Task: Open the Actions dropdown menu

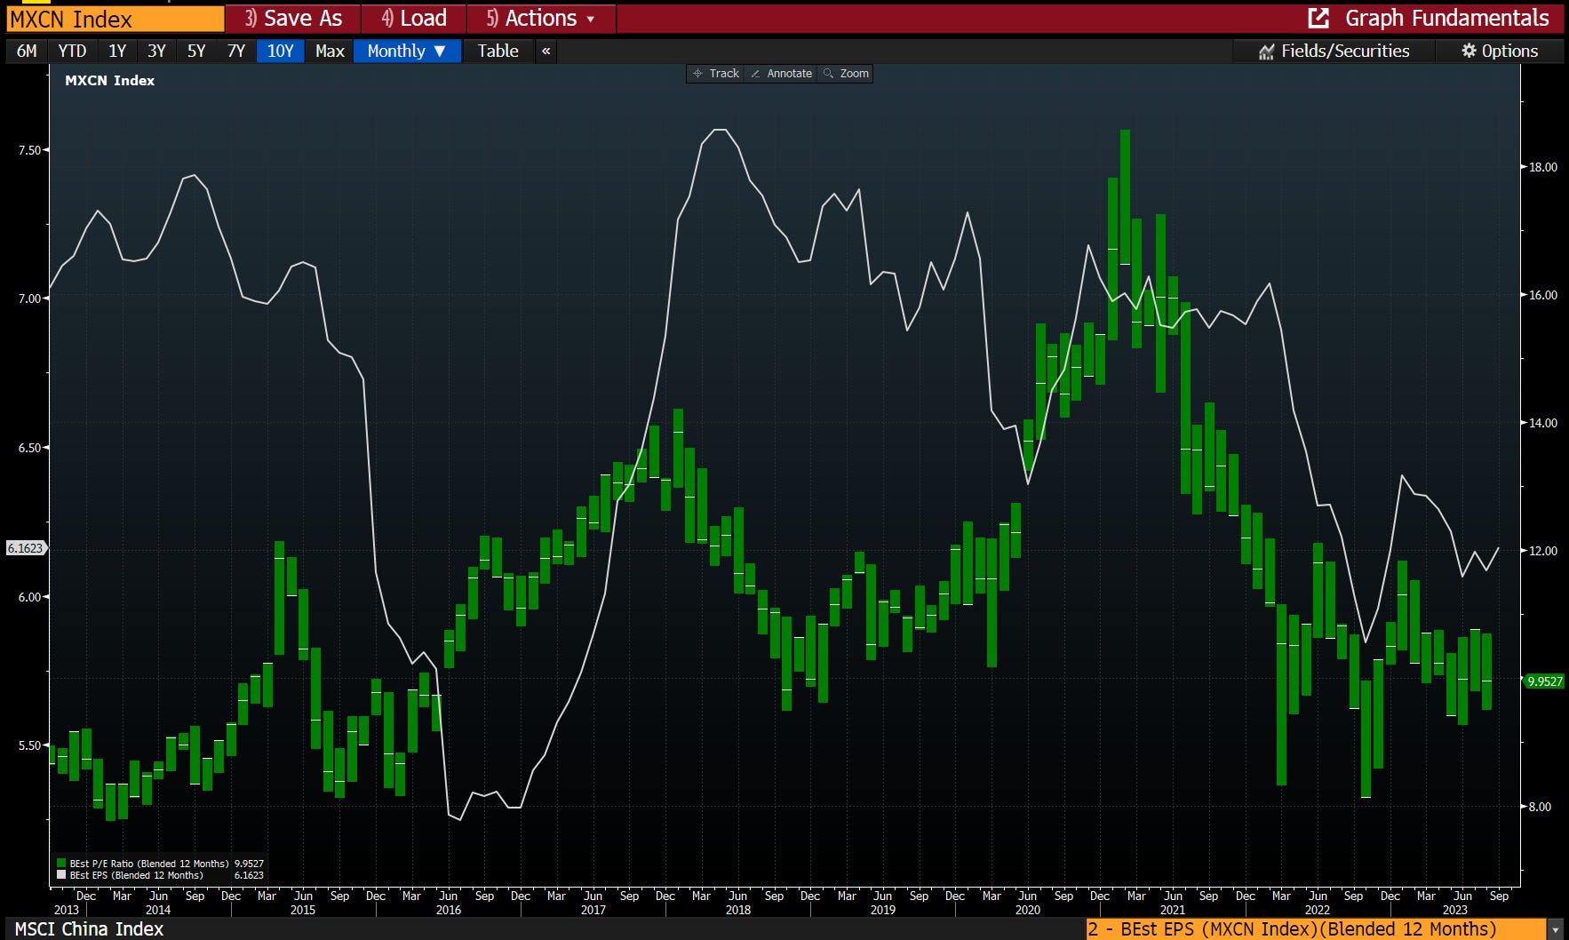Action: pyautogui.click(x=541, y=19)
